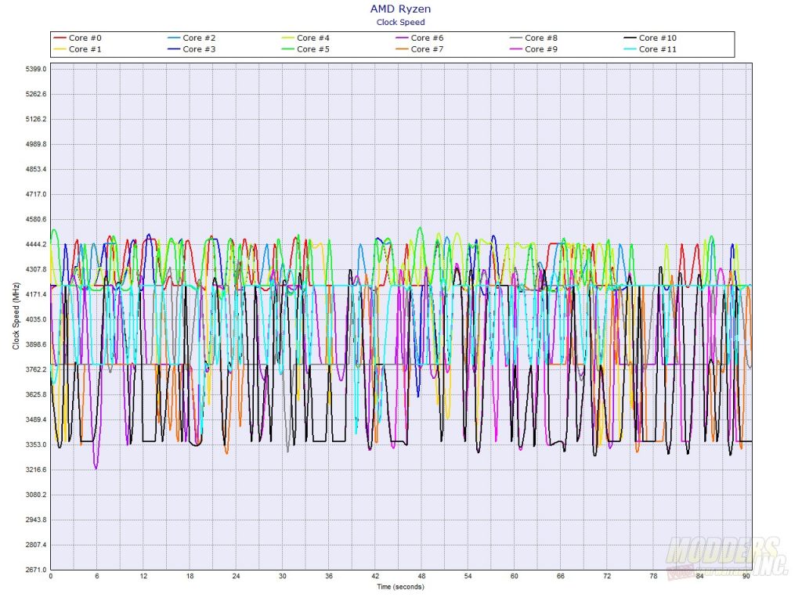802x601 pixels.
Task: Click the 3353.0 y-axis value
Action: pyautogui.click(x=36, y=444)
